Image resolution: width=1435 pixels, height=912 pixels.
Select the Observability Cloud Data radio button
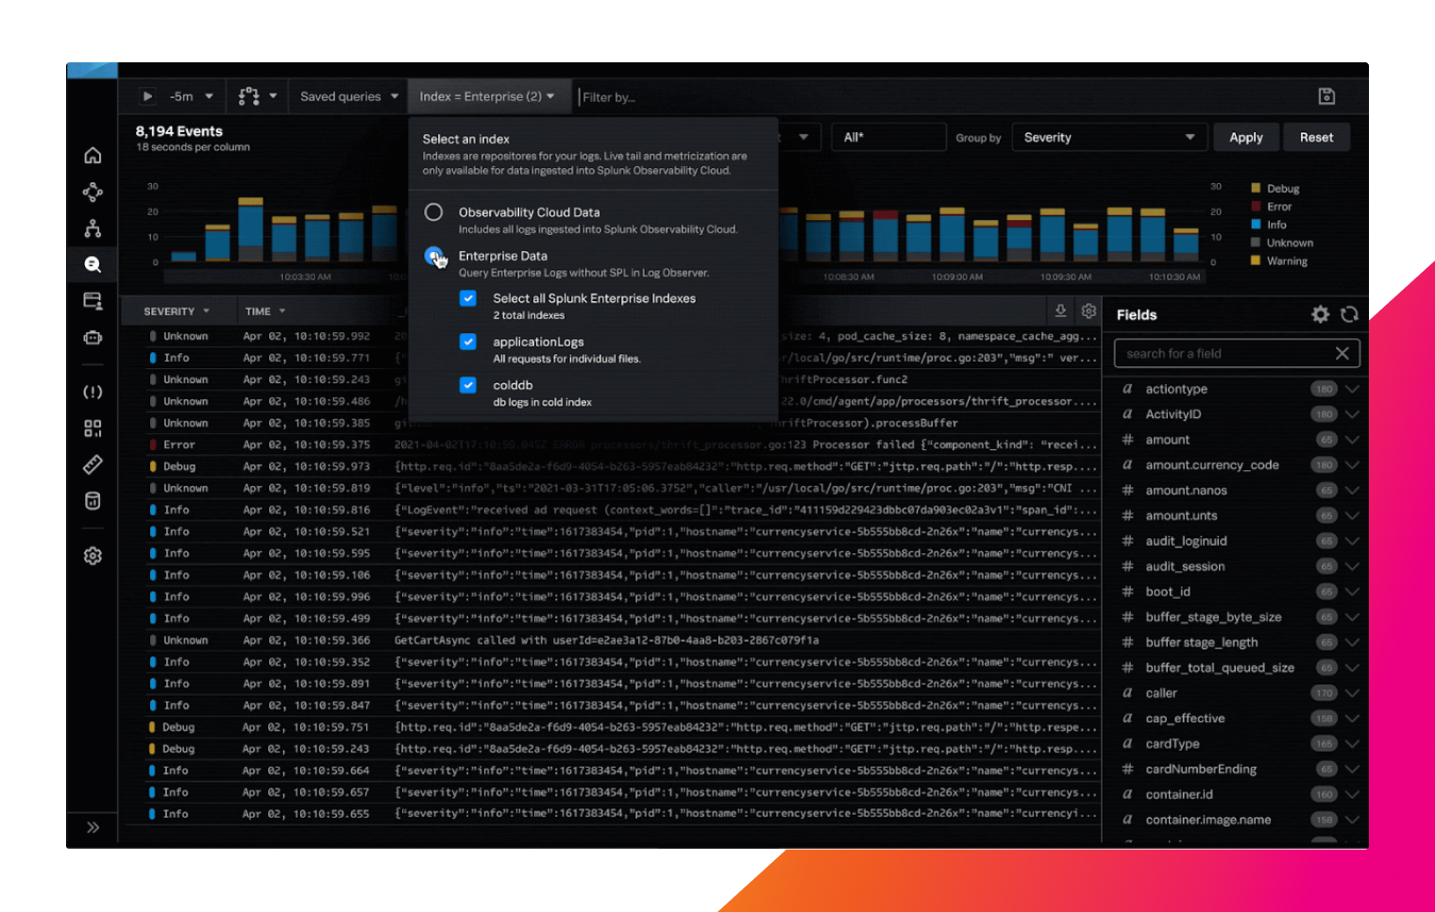(x=435, y=211)
